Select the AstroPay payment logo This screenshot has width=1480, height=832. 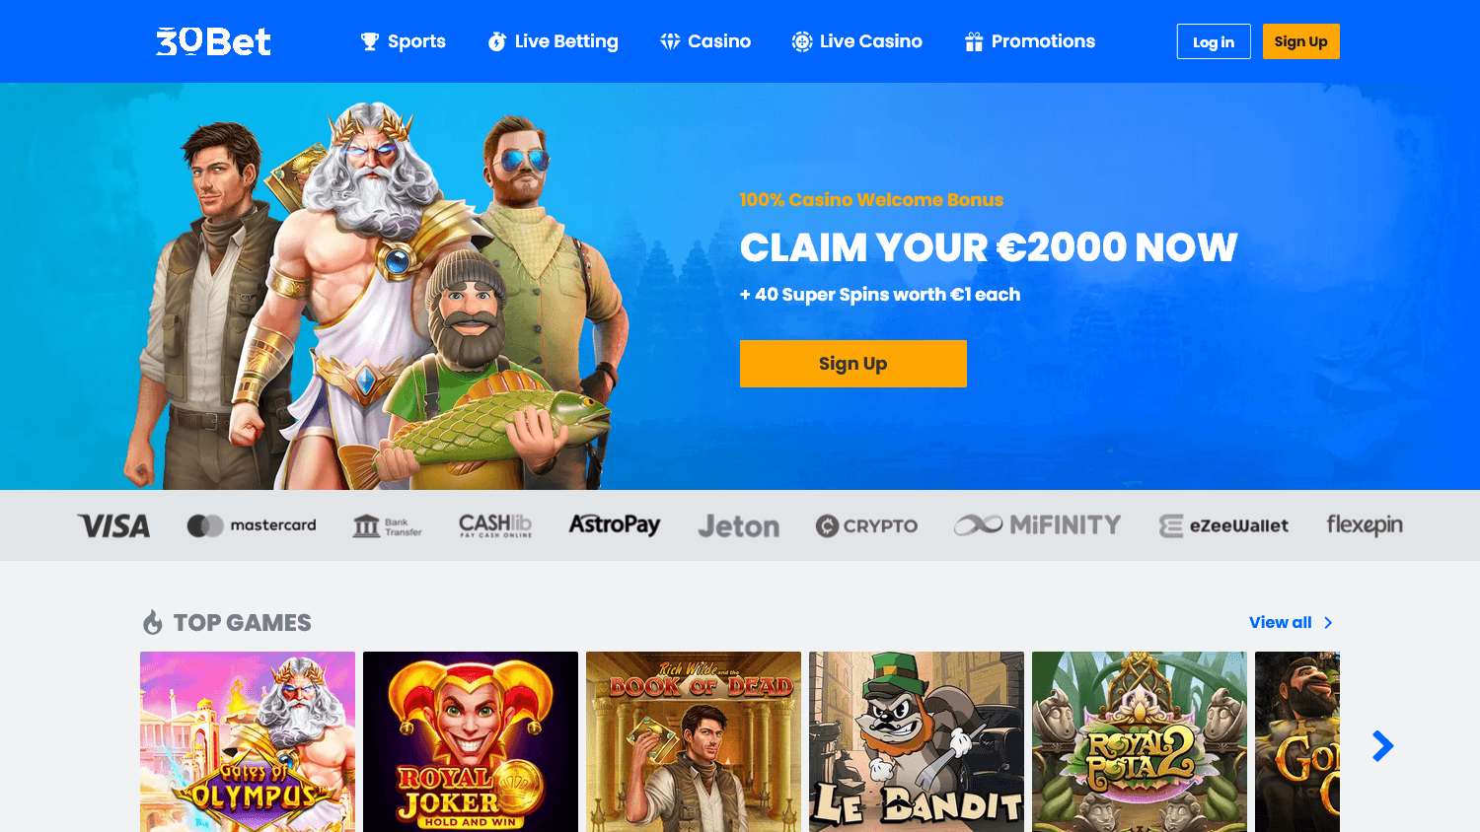(614, 525)
